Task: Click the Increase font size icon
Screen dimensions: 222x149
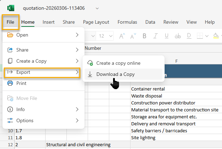Action: (x=122, y=36)
